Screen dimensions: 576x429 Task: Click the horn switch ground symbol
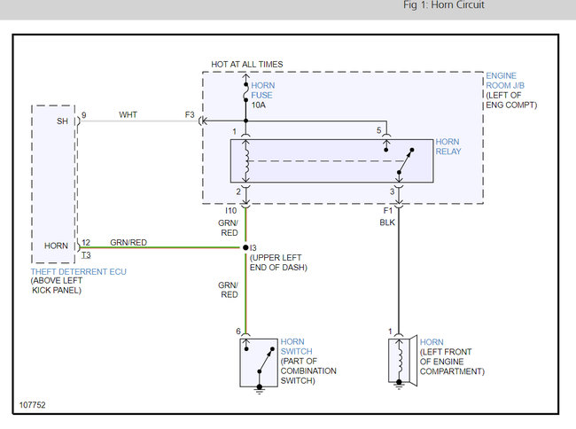coord(260,389)
